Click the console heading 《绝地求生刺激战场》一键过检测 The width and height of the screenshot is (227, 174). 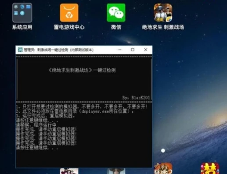pyautogui.click(x=82, y=70)
